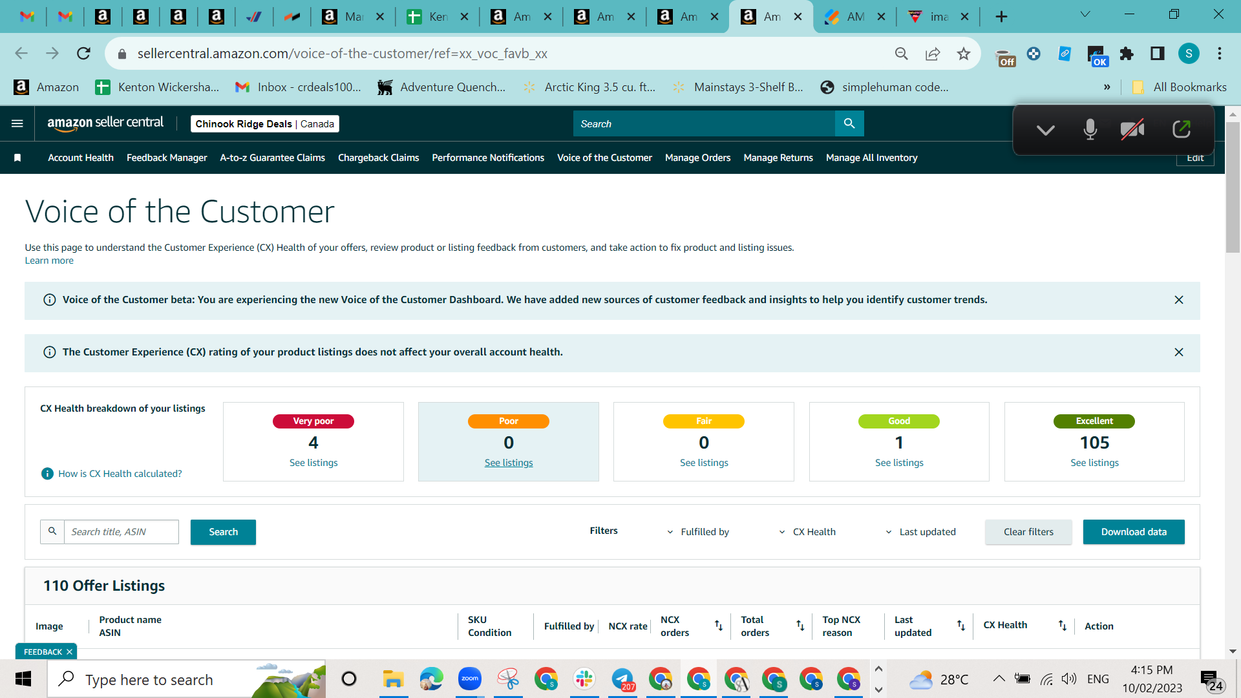
Task: Open Manage Orders in the navigation bar
Action: tap(698, 158)
